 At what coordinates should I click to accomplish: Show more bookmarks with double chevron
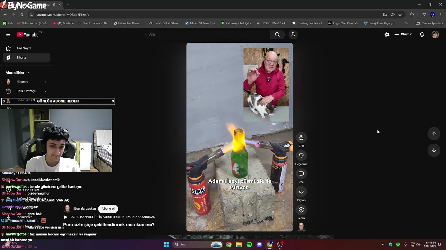click(406, 23)
